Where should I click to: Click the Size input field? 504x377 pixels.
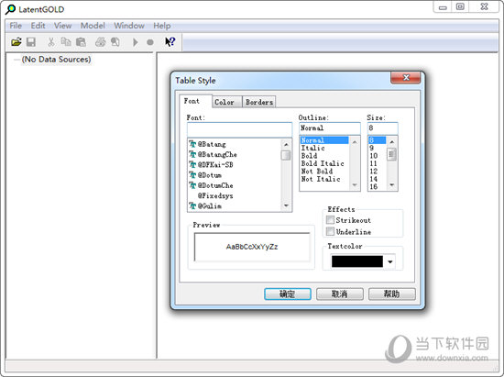(382, 128)
